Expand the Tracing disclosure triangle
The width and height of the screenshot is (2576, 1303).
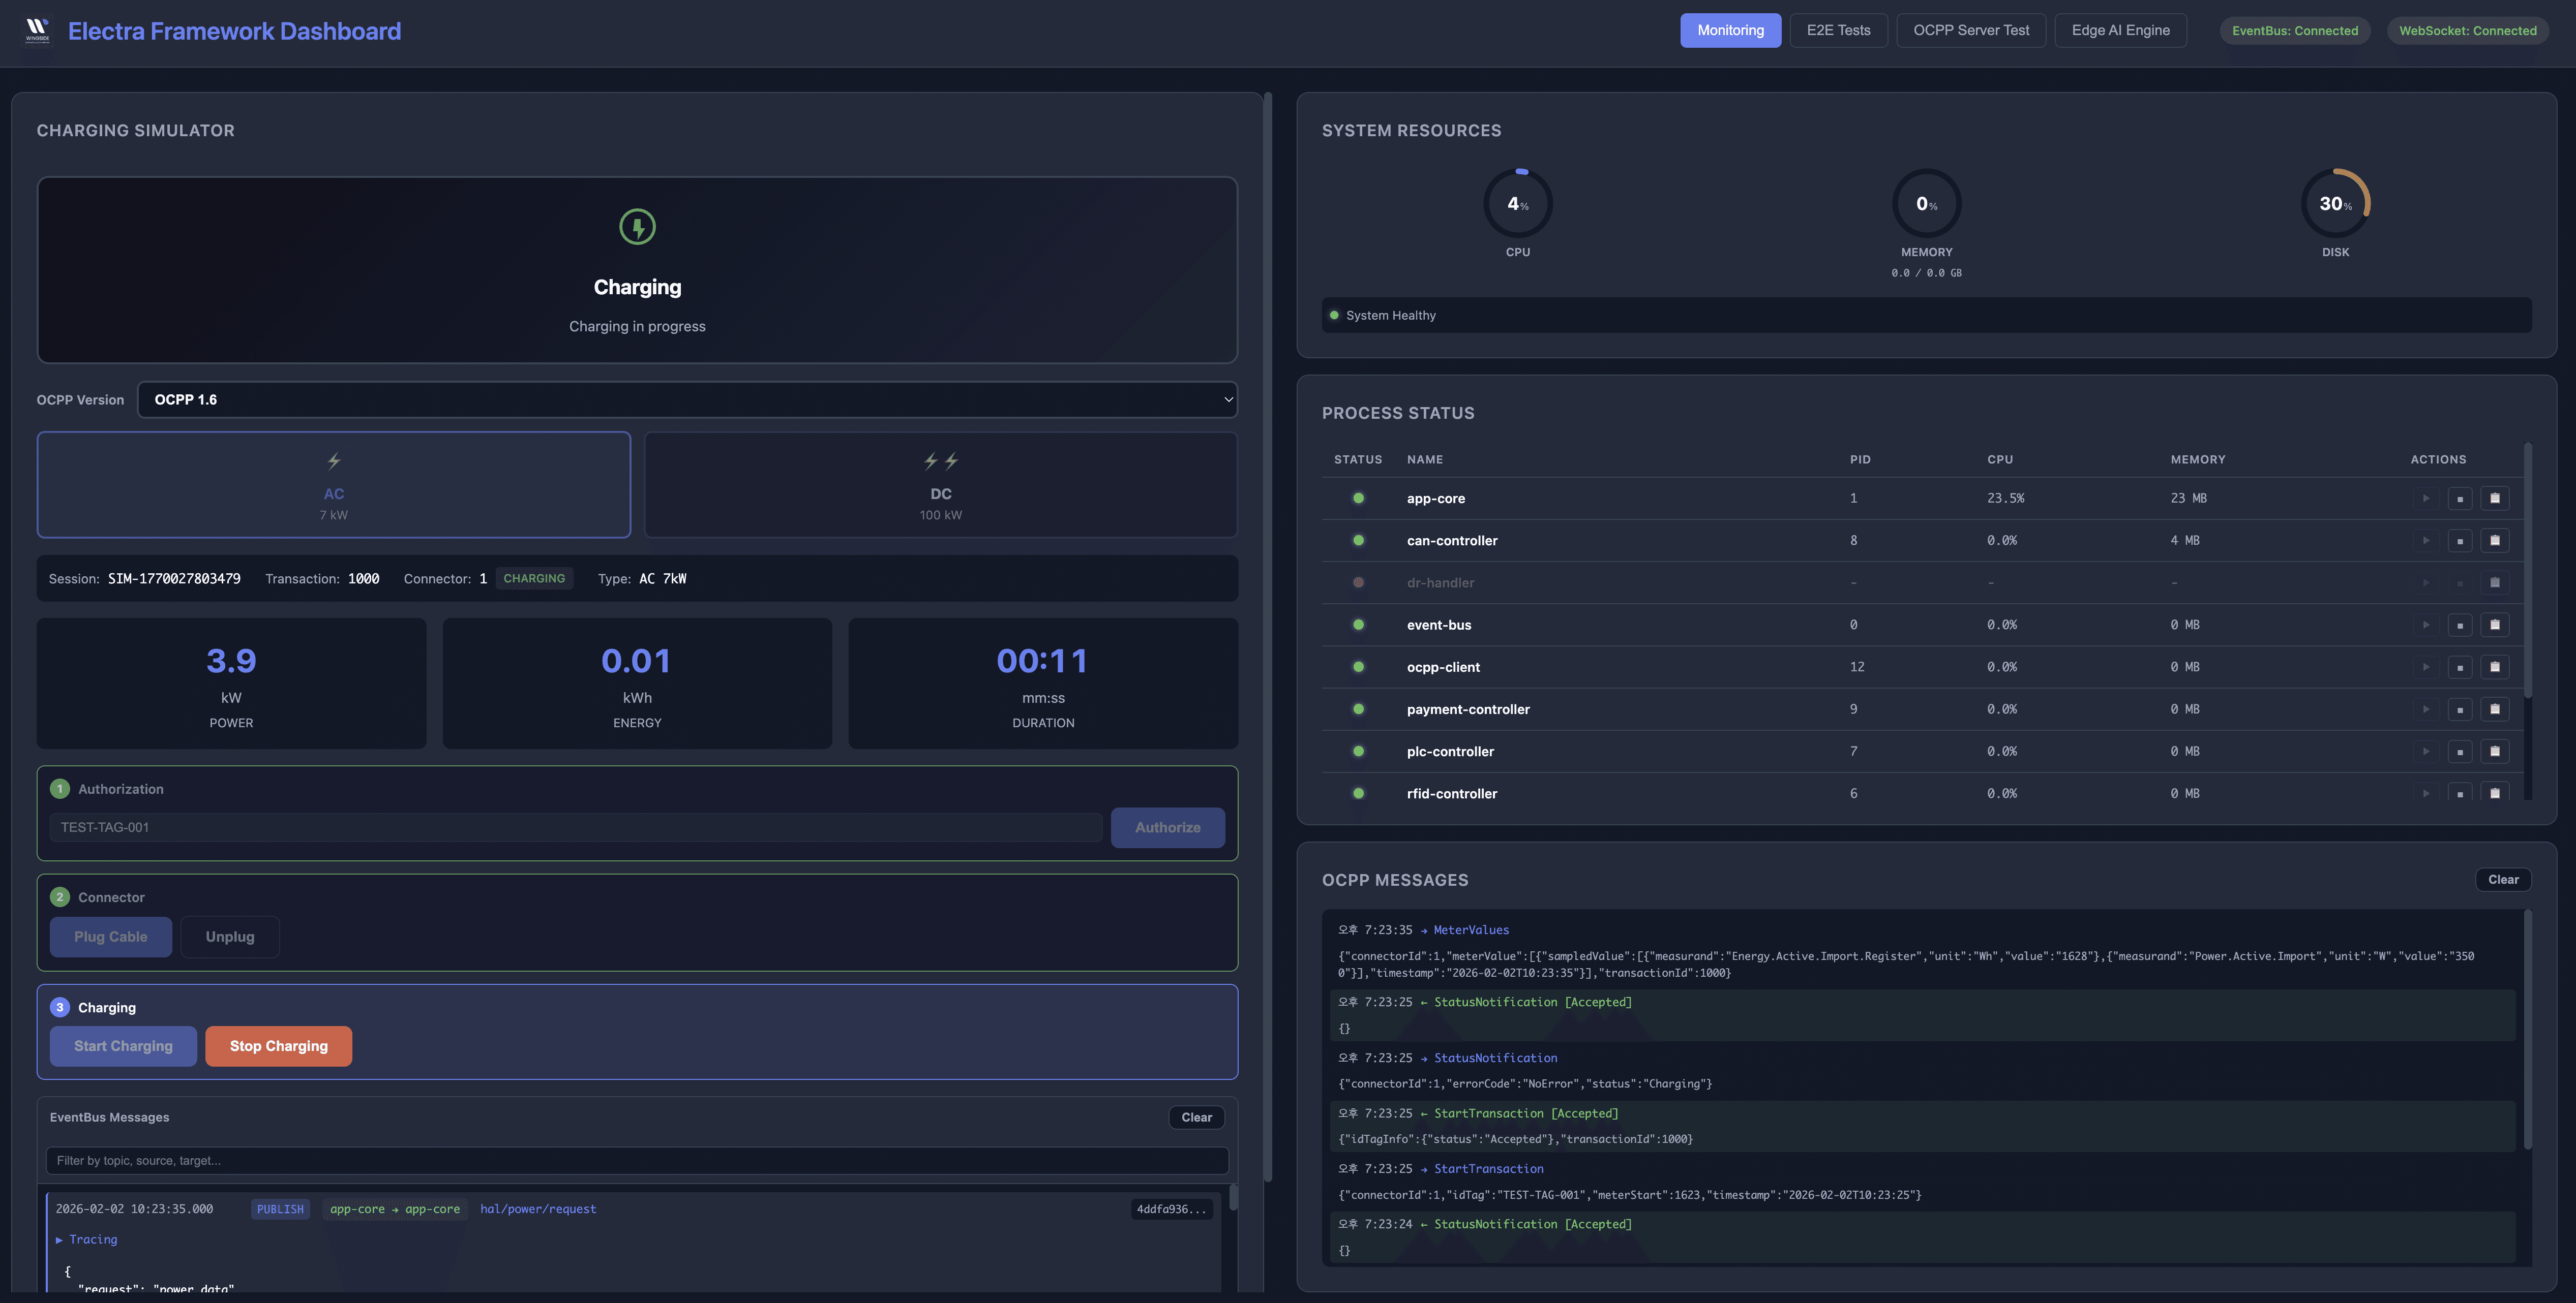point(59,1240)
